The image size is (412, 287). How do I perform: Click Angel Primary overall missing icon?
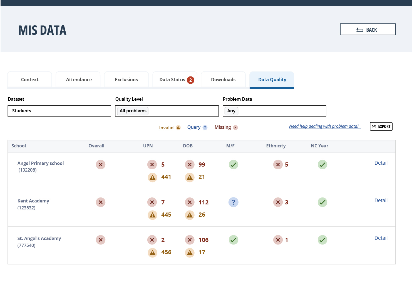point(101,165)
